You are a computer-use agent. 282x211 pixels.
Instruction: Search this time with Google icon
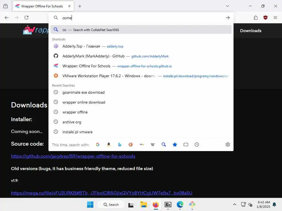pyautogui.click(x=98, y=145)
